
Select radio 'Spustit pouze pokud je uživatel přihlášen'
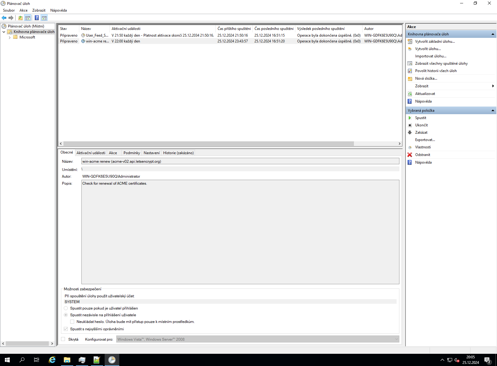click(66, 308)
